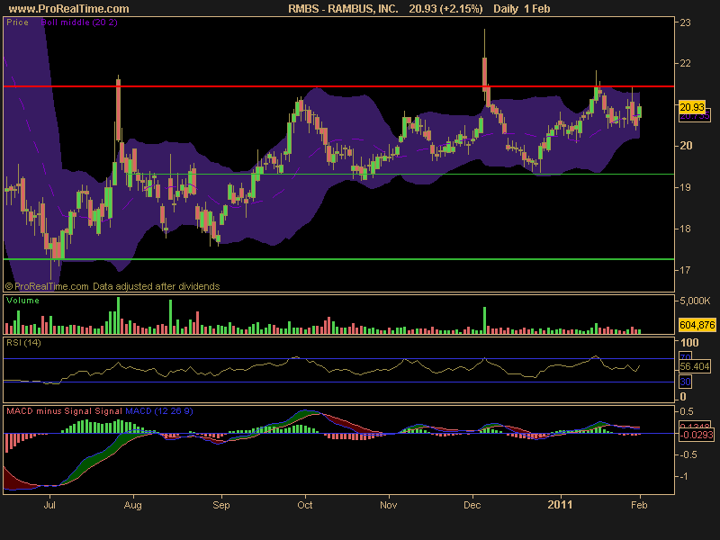
Task: Click the 2011 year marker on time axis
Action: [x=560, y=505]
